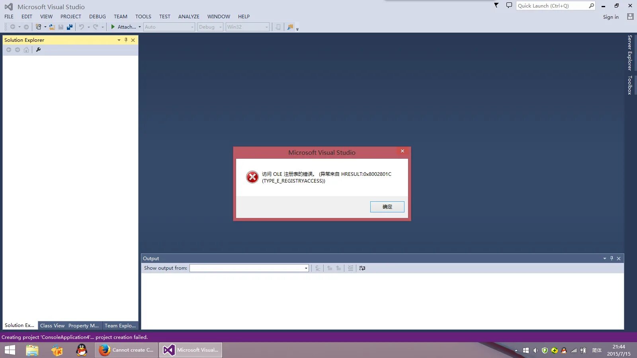
Task: Click the Redo arrow icon
Action: (96, 27)
